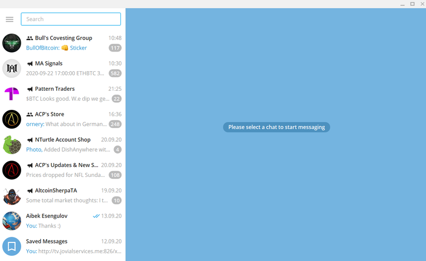Click Prices dropped for NFL preview
This screenshot has height=261, width=426.
(66, 175)
